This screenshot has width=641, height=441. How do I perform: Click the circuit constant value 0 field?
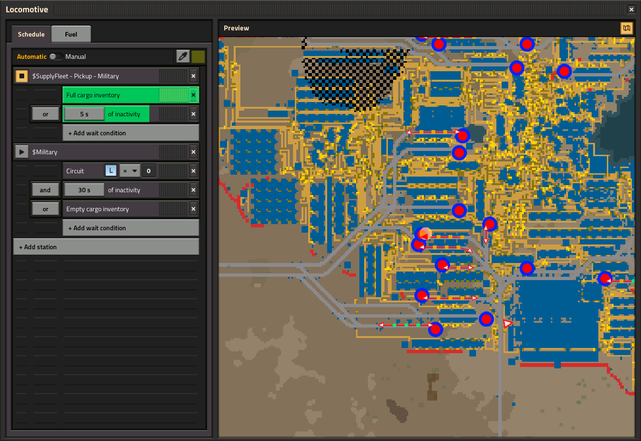(x=148, y=170)
